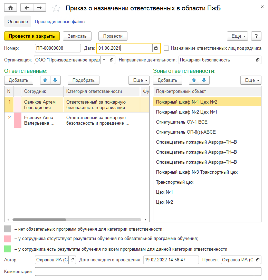Open the comment editor ellipsis button

[257, 272]
